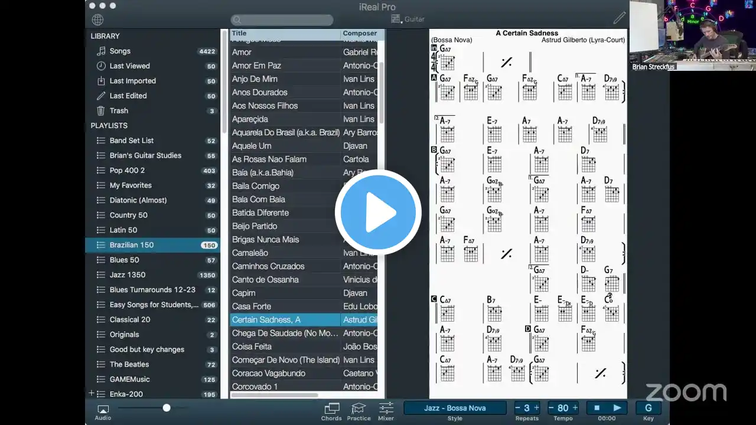This screenshot has height=425, width=756.
Task: Select Last Imported in the library
Action: tap(132, 81)
